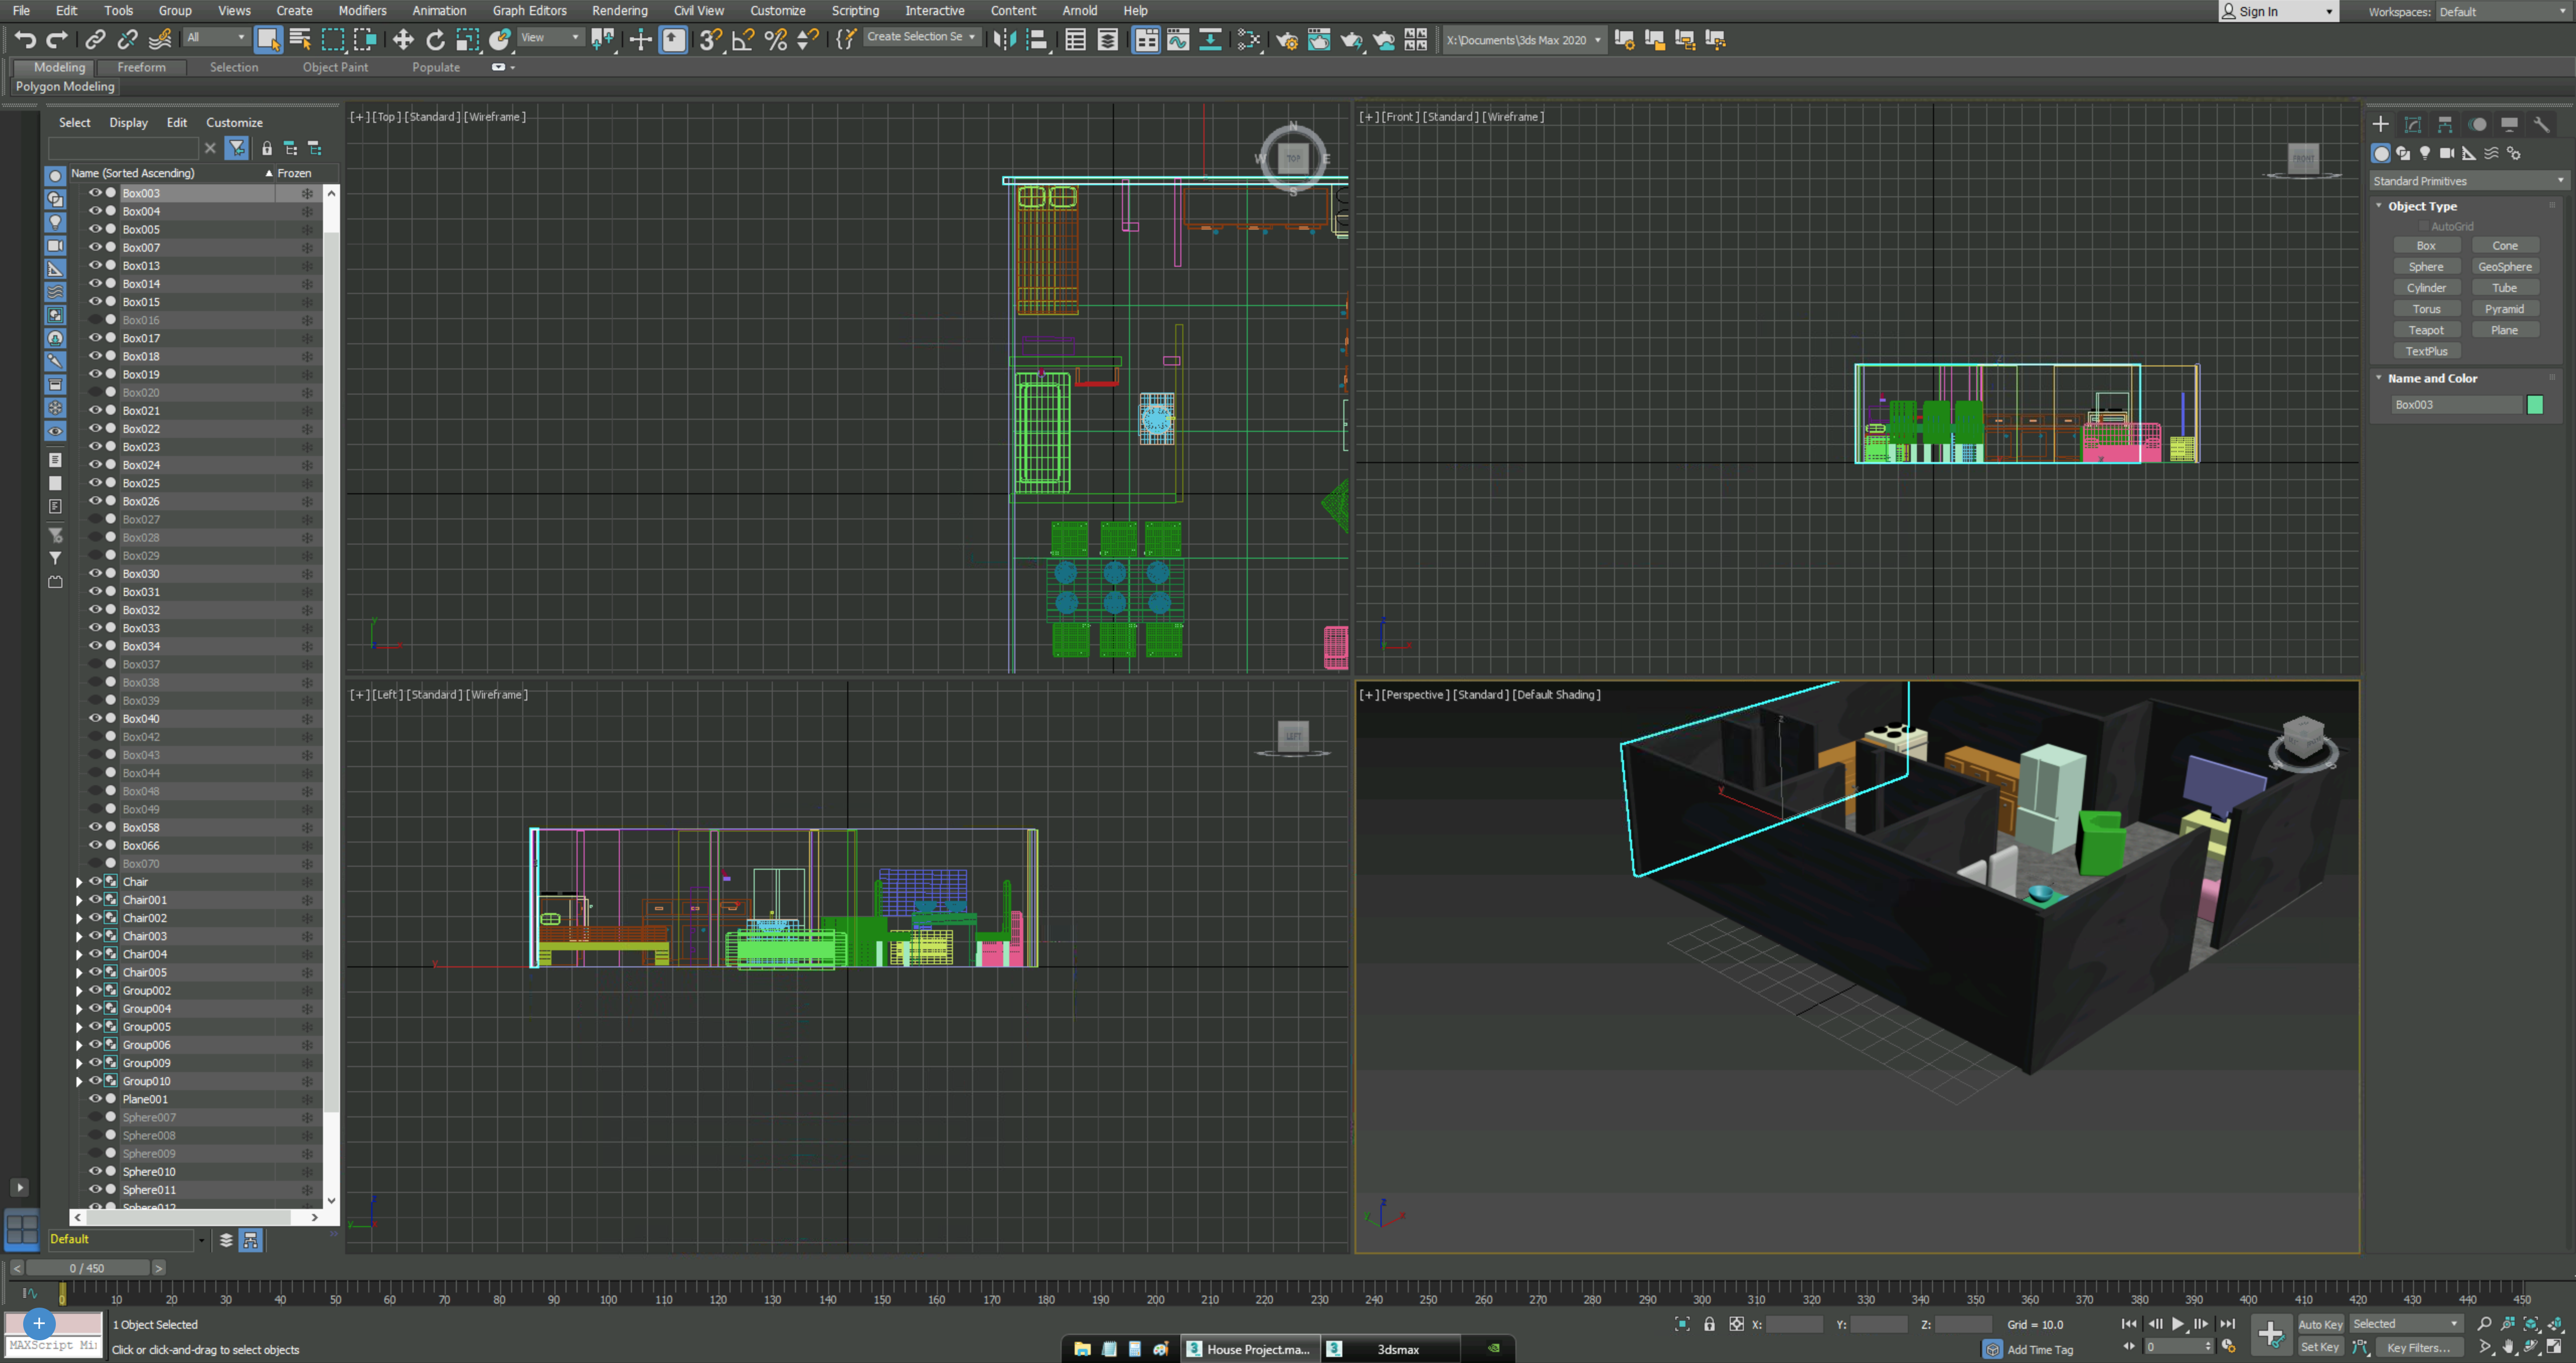This screenshot has width=2576, height=1363.
Task: Open Schematic View icon
Action: coord(1210,39)
